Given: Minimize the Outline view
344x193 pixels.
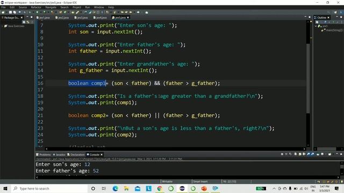Looking at the screenshot, I should (x=337, y=17).
